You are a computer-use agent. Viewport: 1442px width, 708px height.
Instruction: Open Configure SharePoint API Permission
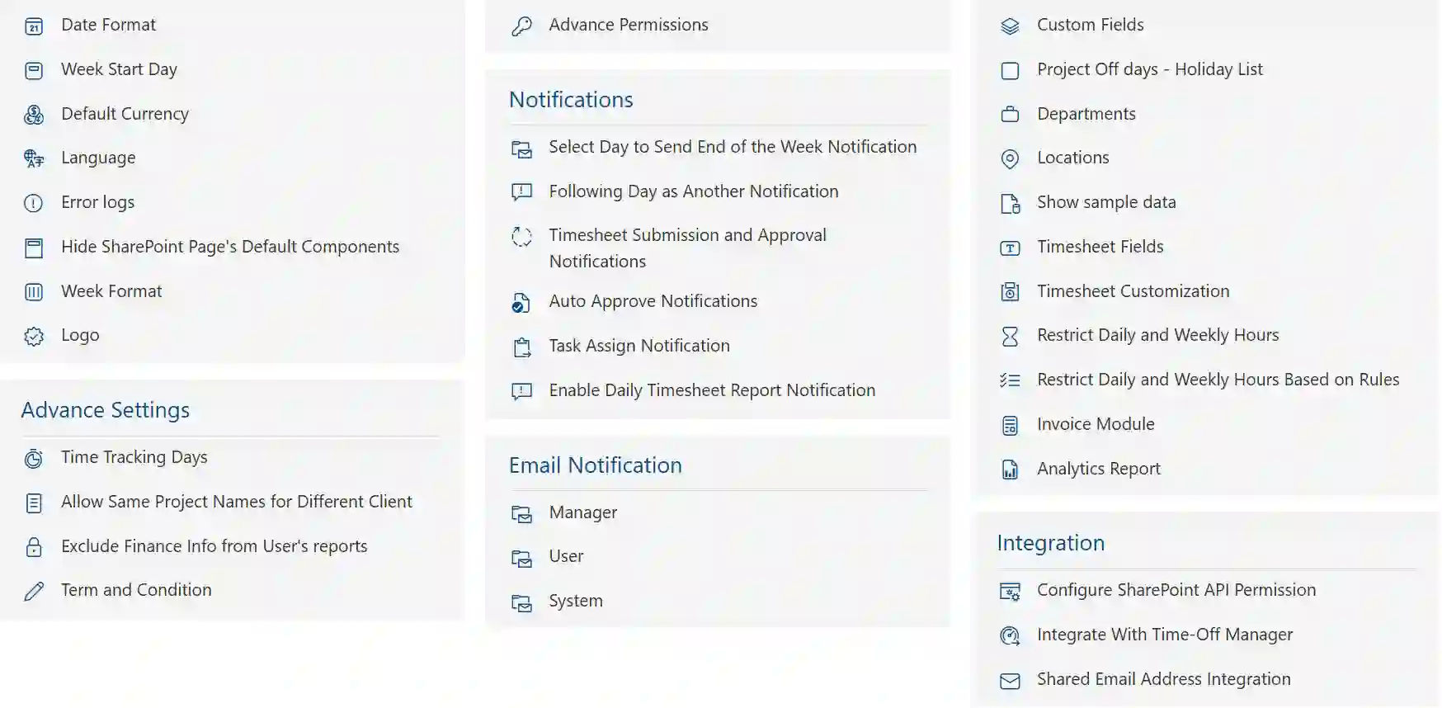[x=1176, y=590]
